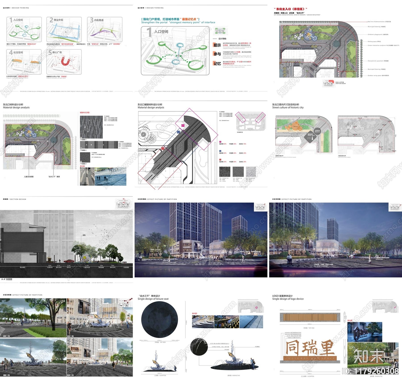This screenshot has width=402, height=381.
Task: Click the sculpture elevation drawing labeled ELEVATION
Action: (160, 361)
